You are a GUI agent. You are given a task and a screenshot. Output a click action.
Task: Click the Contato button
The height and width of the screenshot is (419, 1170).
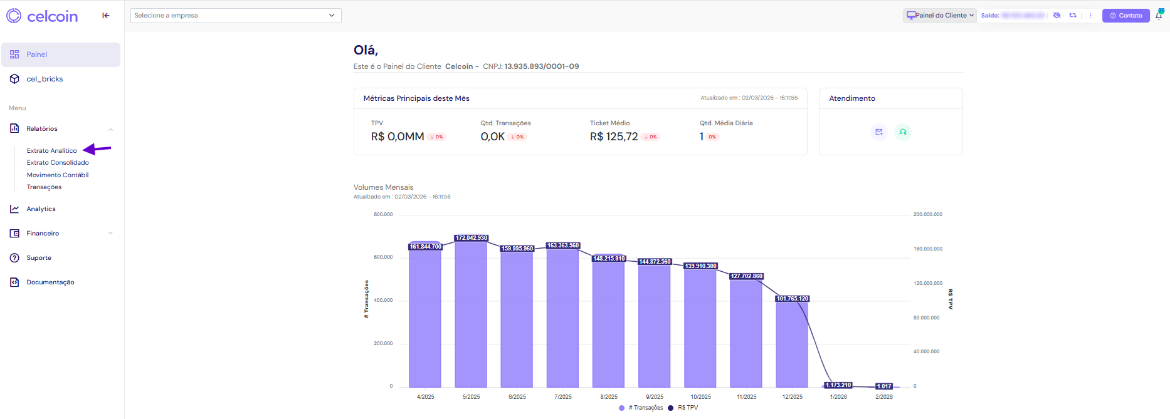click(x=1126, y=16)
